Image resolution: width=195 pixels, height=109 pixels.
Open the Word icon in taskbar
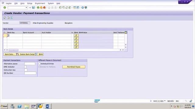(48, 106)
